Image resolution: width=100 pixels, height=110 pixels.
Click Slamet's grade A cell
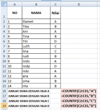point(55,21)
